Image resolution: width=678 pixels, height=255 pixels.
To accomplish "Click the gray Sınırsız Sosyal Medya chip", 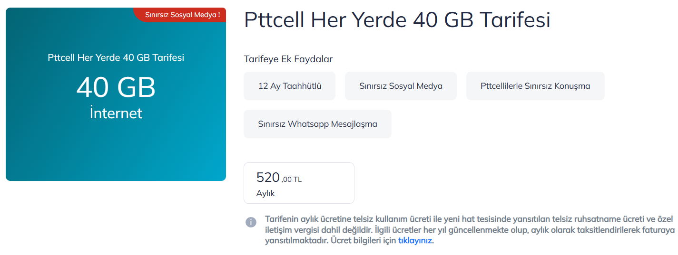I will 401,86.
